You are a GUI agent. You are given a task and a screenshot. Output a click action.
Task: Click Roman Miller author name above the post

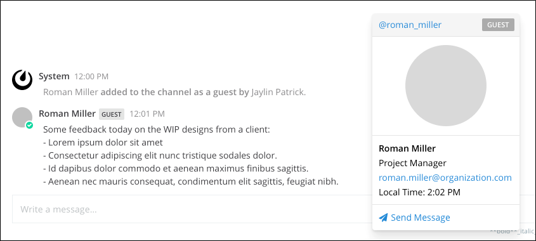click(67, 114)
